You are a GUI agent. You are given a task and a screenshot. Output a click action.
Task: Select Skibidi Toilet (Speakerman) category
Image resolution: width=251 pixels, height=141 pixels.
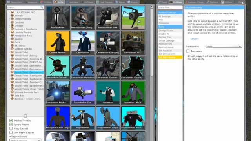pyautogui.click(x=29, y=85)
